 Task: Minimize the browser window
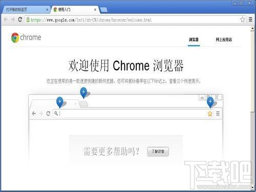(x=235, y=3)
